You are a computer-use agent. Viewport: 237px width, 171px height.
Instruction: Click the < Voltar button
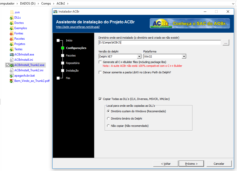[166, 164]
